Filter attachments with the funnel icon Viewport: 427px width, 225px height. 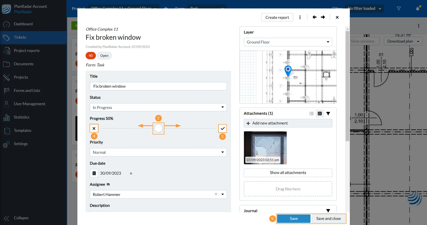tap(328, 113)
